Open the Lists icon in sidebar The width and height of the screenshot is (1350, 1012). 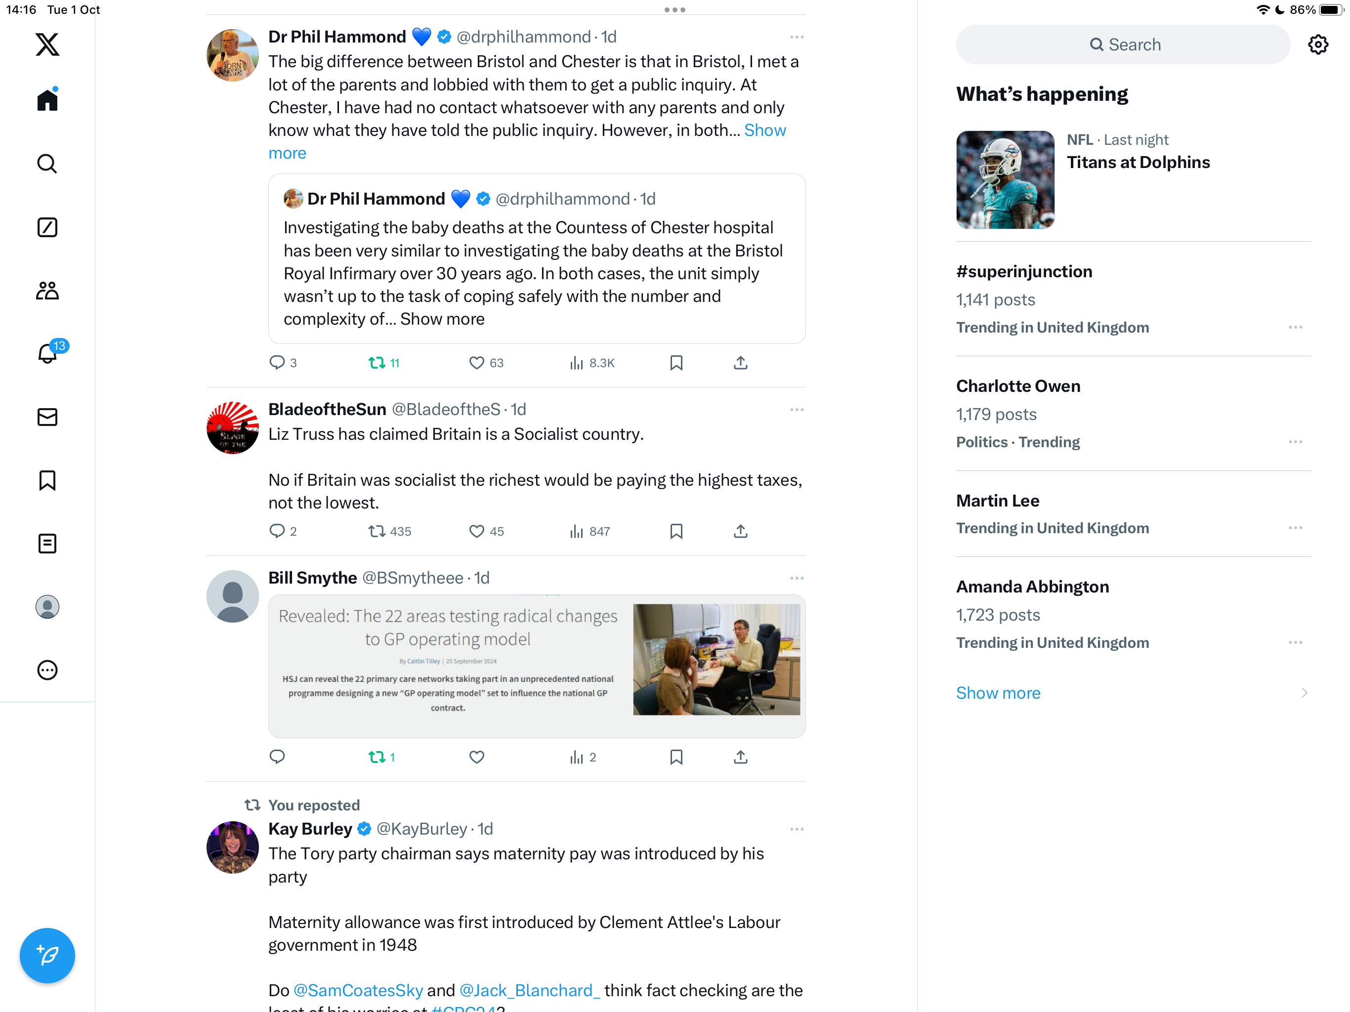[x=47, y=543]
